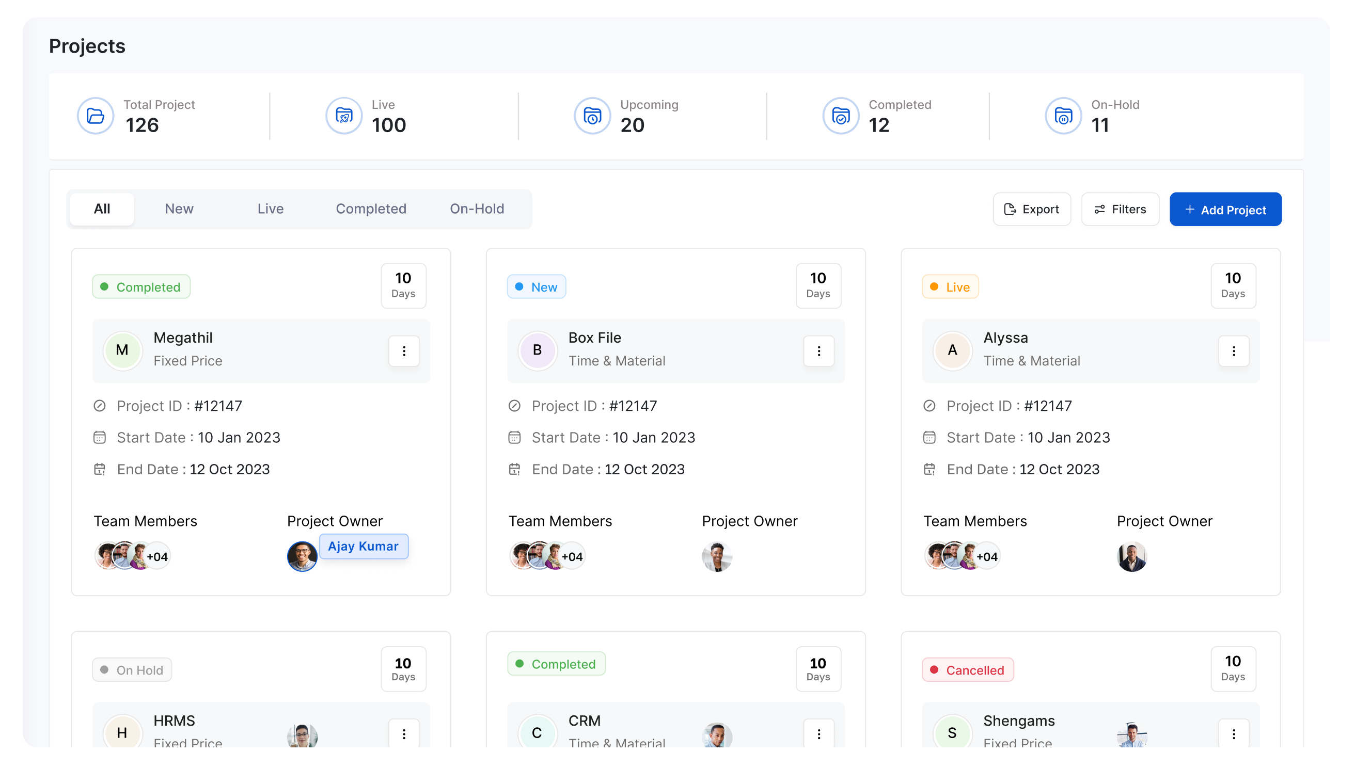Open the Filters button
Image resolution: width=1355 pixels, height=768 pixels.
pyautogui.click(x=1120, y=210)
